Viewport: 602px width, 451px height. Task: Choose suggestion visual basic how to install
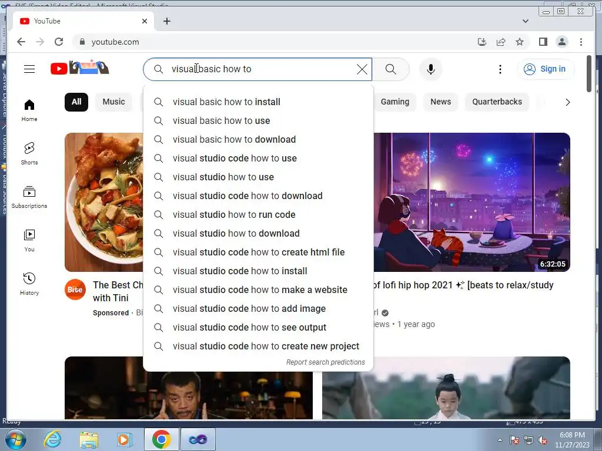tap(258, 102)
